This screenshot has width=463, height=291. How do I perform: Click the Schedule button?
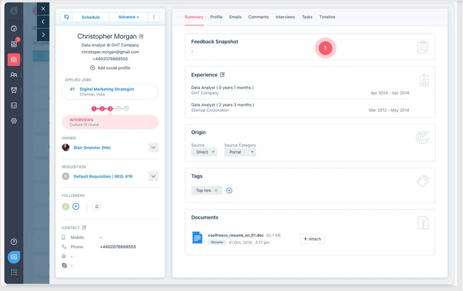[91, 17]
